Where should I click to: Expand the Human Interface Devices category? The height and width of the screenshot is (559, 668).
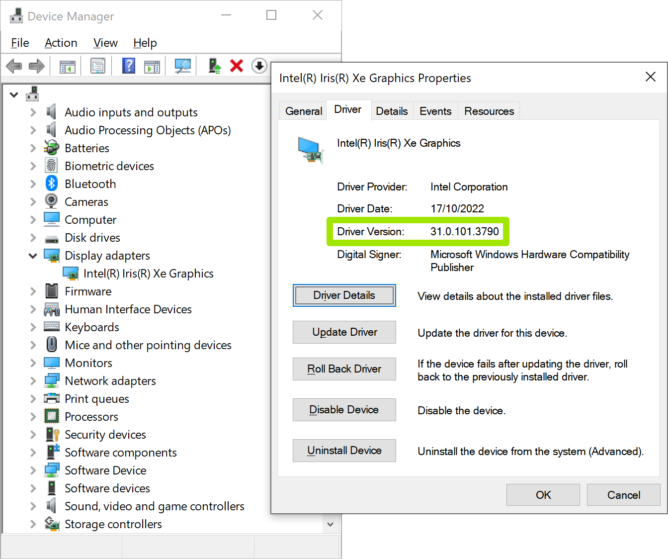click(33, 309)
